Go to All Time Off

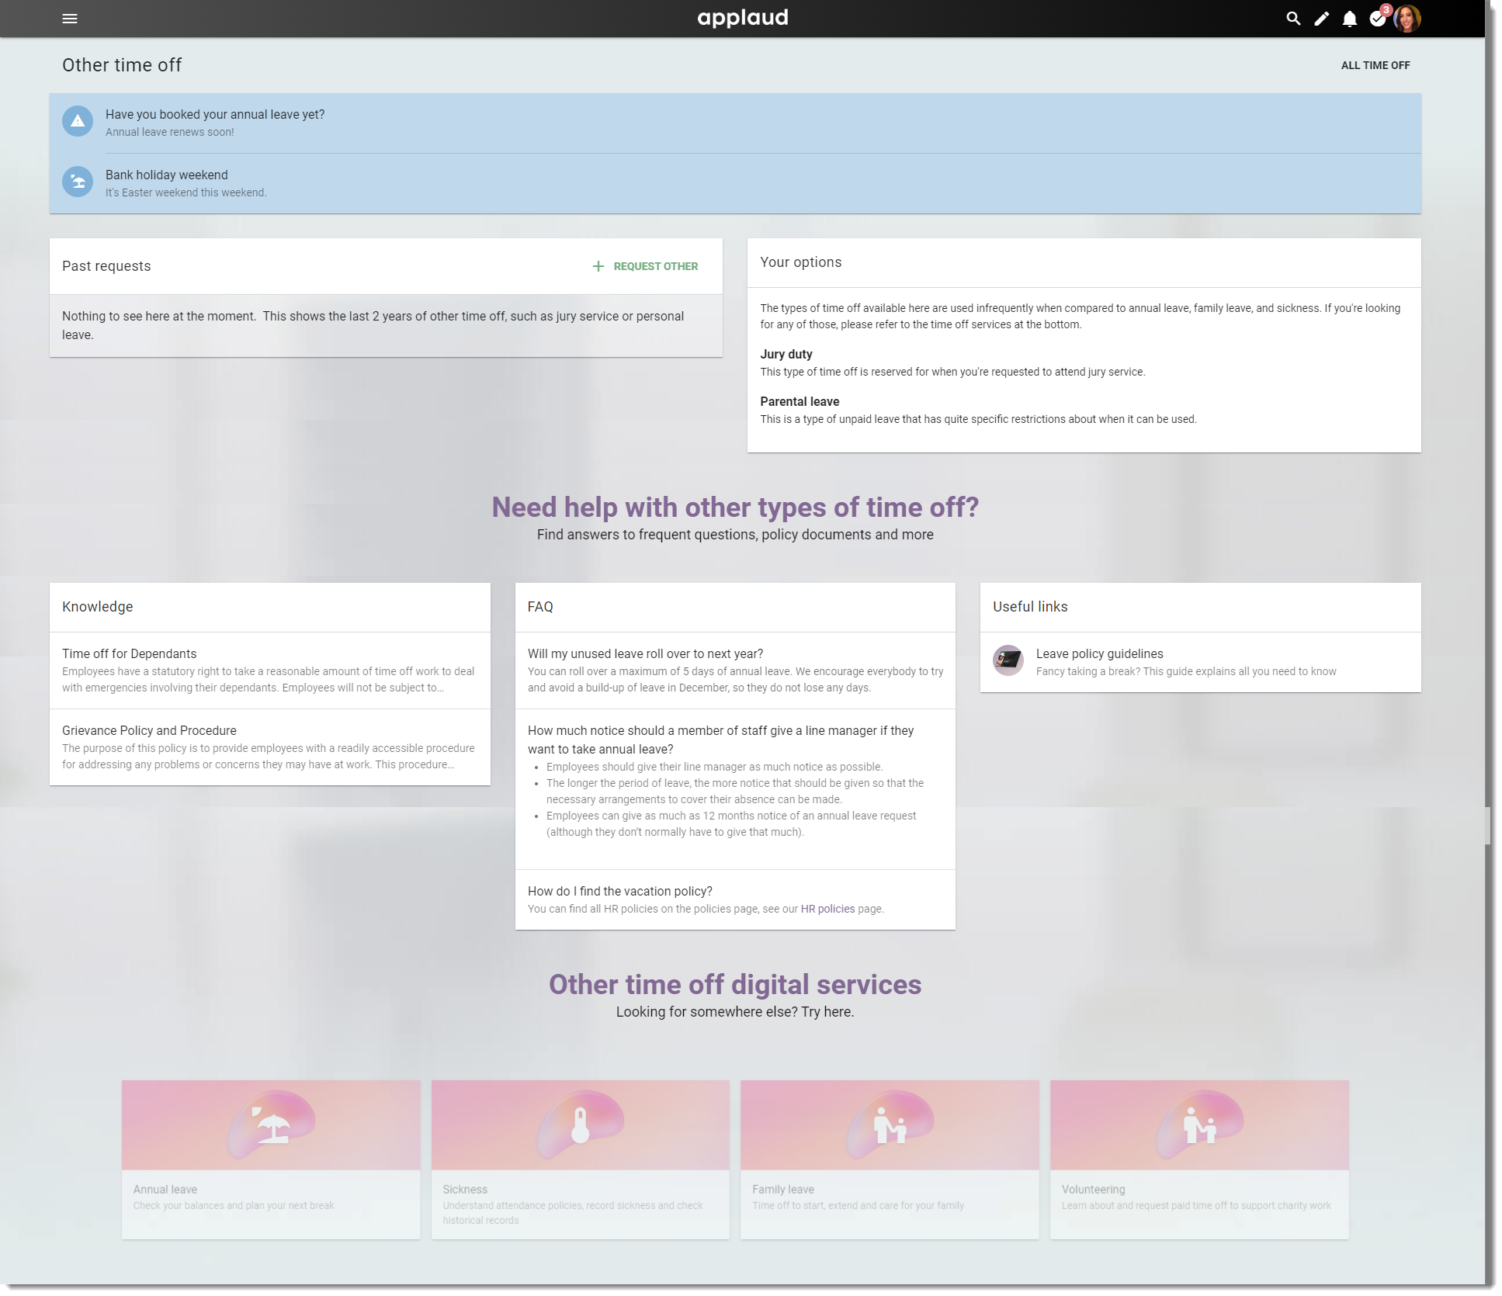tap(1375, 65)
